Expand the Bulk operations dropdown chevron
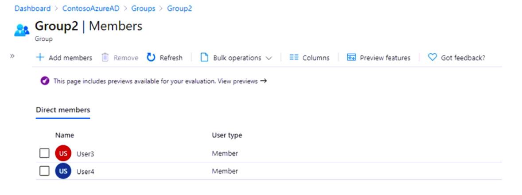The height and width of the screenshot is (195, 522). point(269,58)
